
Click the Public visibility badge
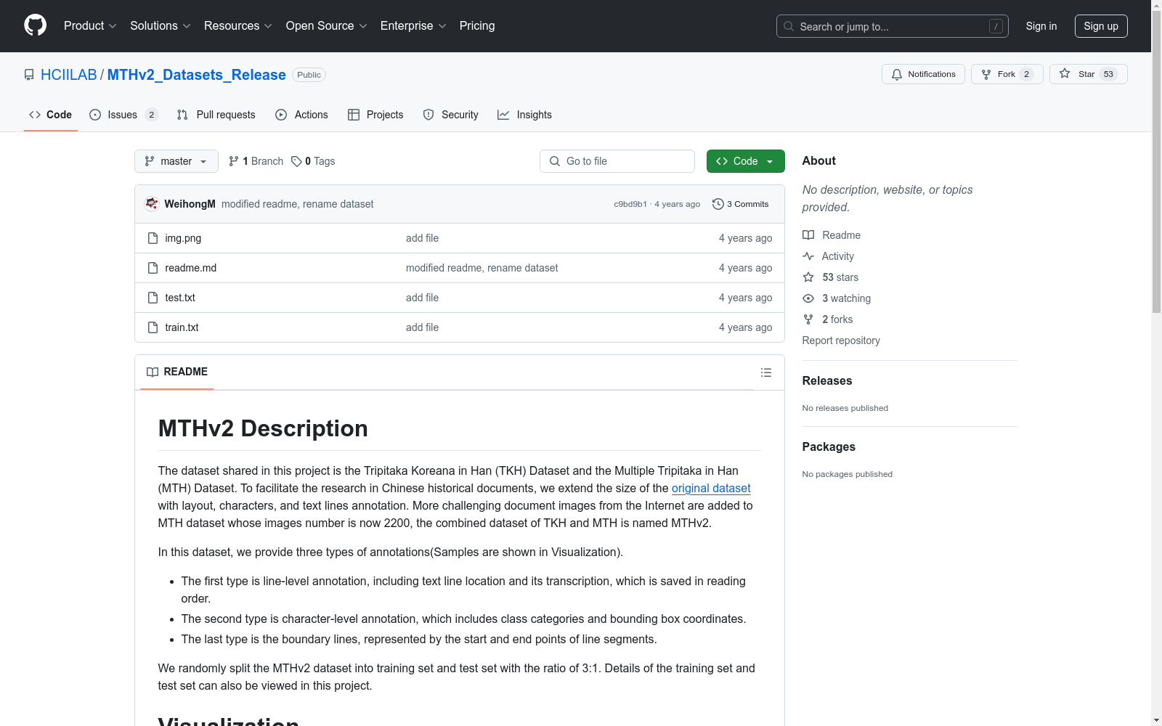click(x=309, y=75)
